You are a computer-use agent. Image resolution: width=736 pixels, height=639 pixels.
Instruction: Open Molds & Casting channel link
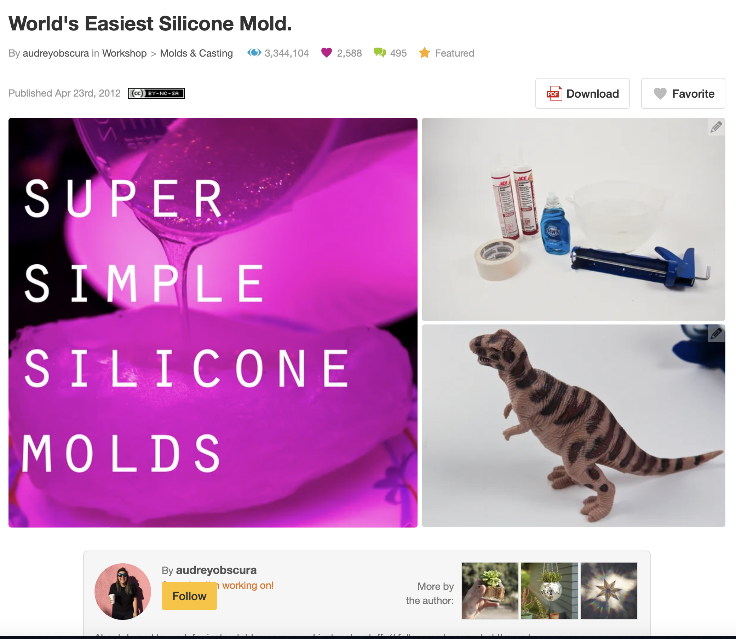(x=196, y=53)
